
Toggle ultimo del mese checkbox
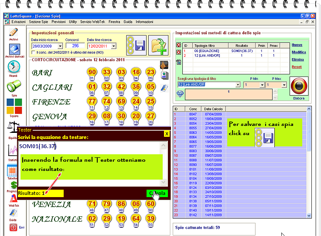pos(34,52)
